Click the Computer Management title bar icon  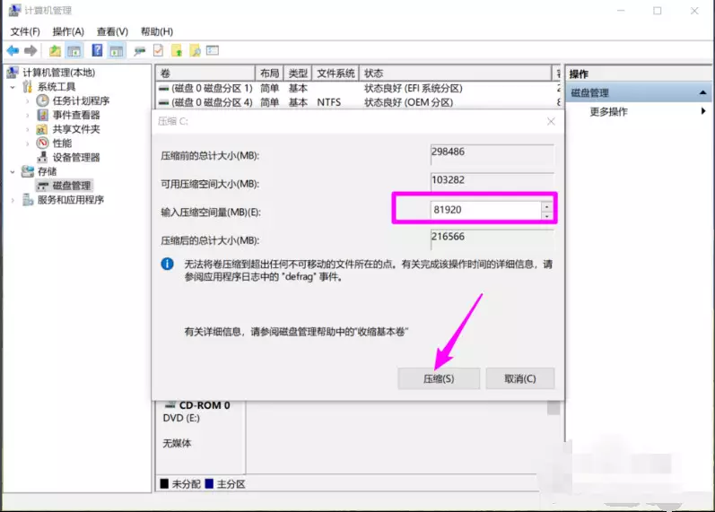pyautogui.click(x=14, y=10)
